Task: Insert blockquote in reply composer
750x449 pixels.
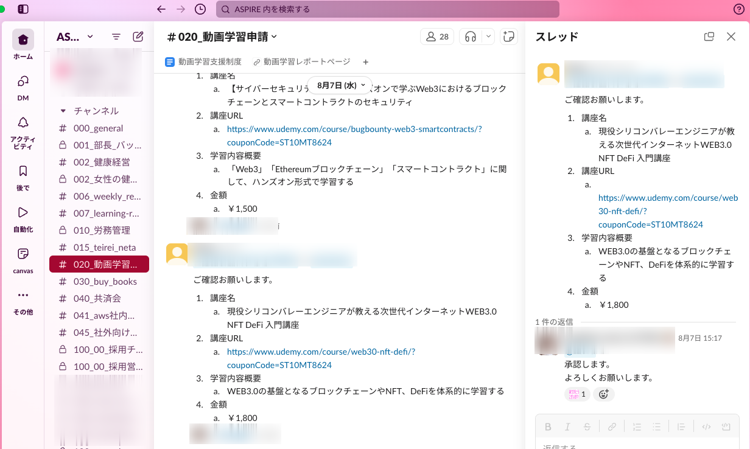Action: 682,426
